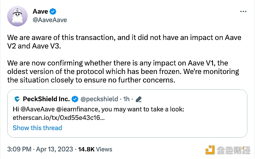Open the @AaveAave handle under the name
This screenshot has width=255, height=159.
(x=50, y=20)
